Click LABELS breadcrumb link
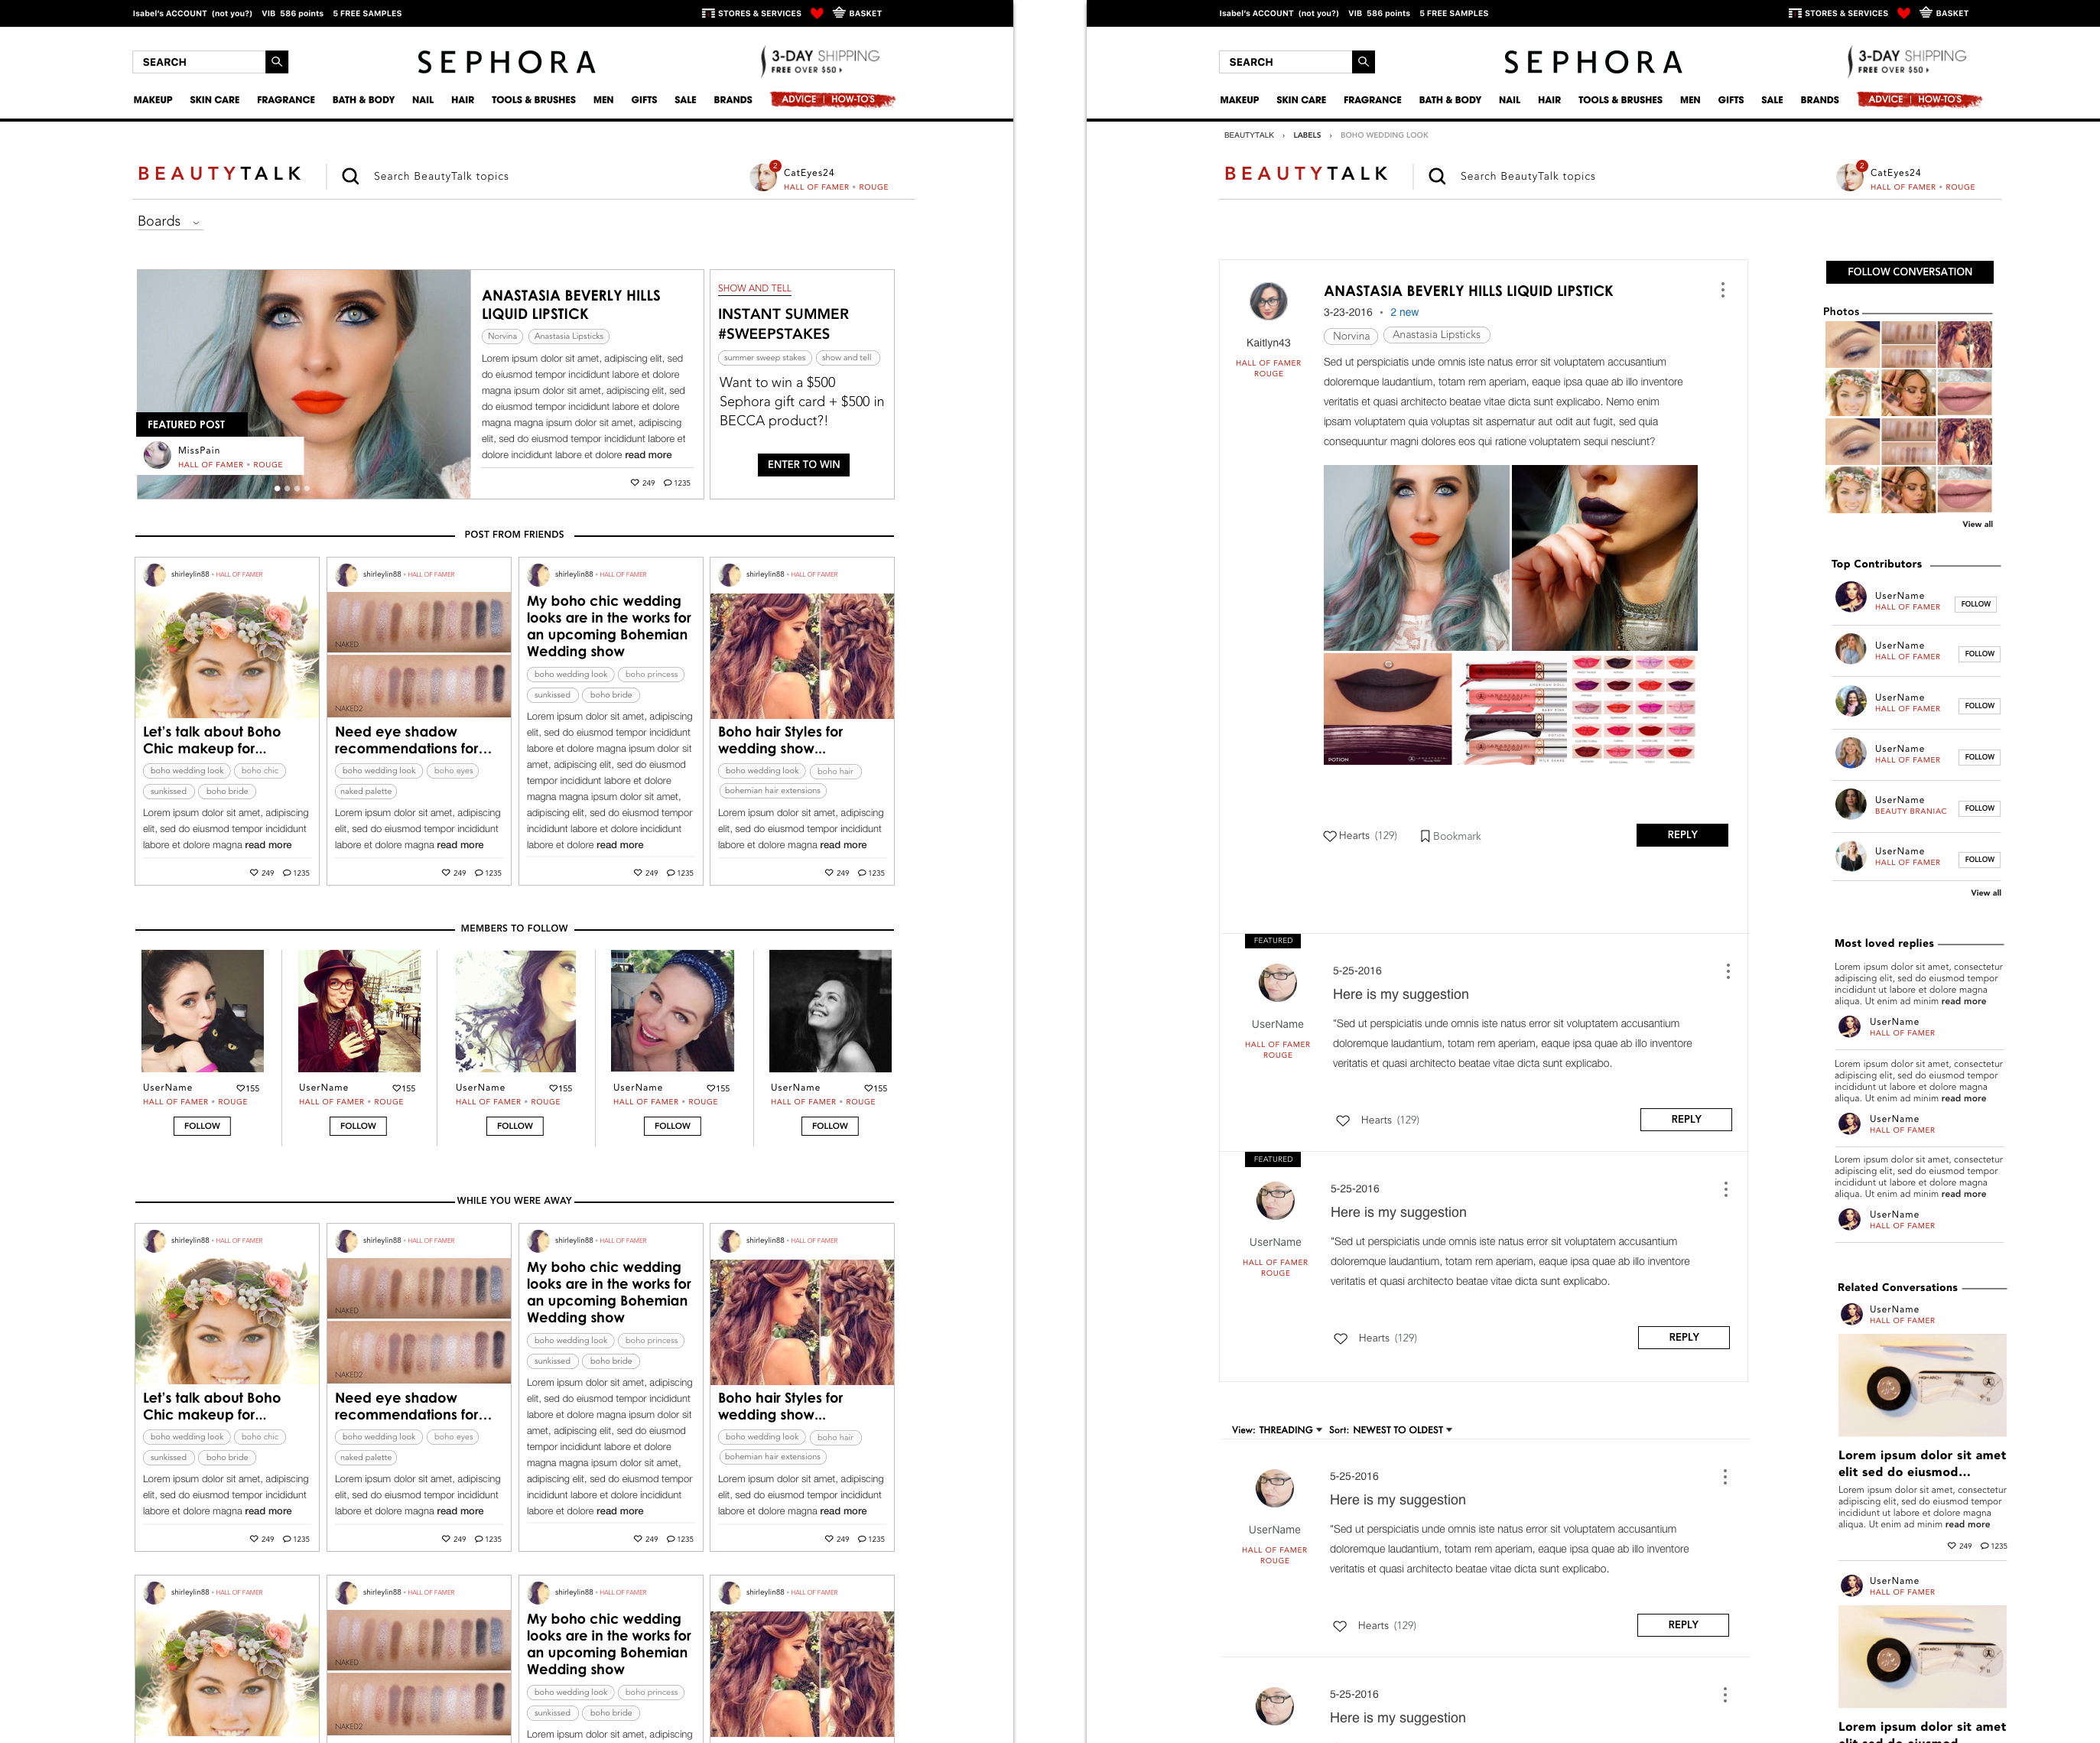 click(1306, 135)
